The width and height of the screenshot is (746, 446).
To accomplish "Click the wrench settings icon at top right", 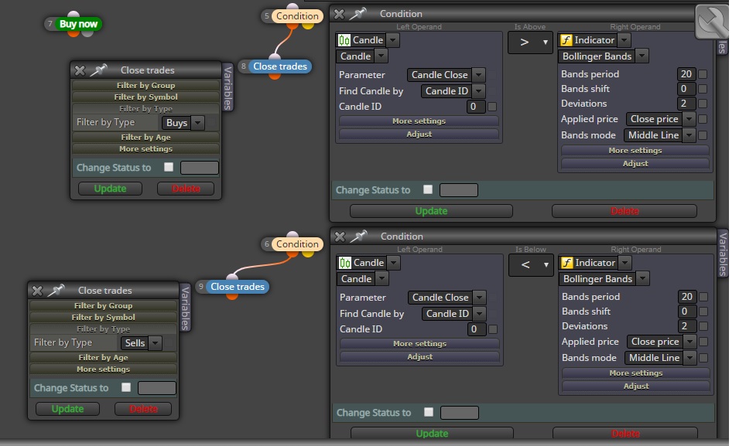I will pos(712,22).
